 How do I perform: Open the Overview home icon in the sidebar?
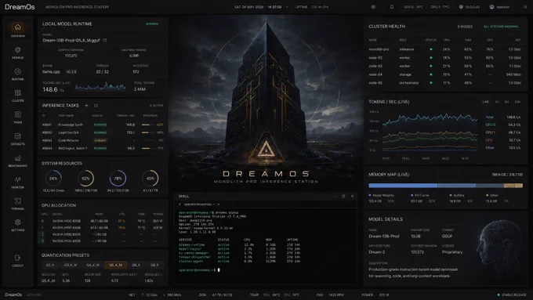(18, 27)
